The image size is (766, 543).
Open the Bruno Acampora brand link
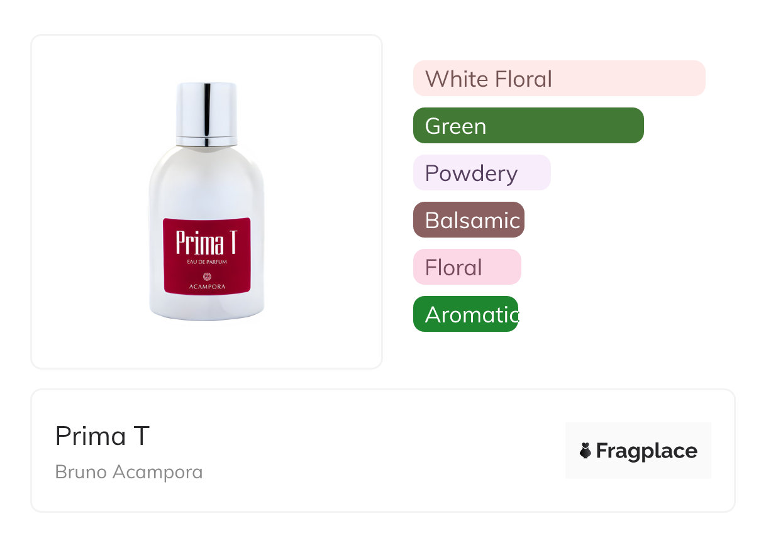(129, 472)
